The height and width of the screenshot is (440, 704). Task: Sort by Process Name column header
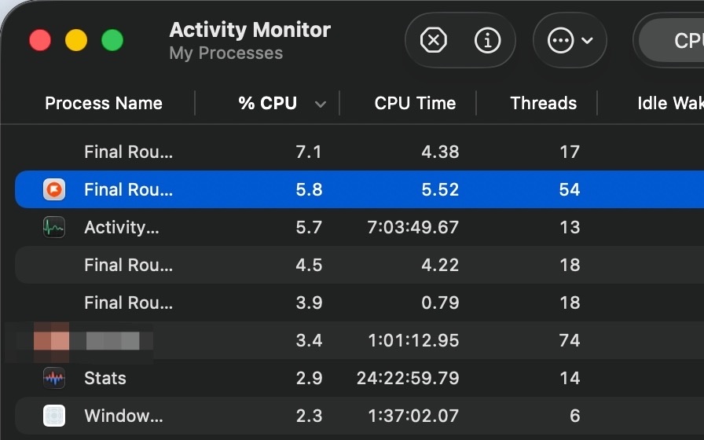pos(104,103)
